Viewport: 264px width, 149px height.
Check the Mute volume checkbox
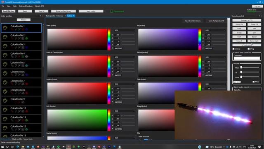click(254, 82)
